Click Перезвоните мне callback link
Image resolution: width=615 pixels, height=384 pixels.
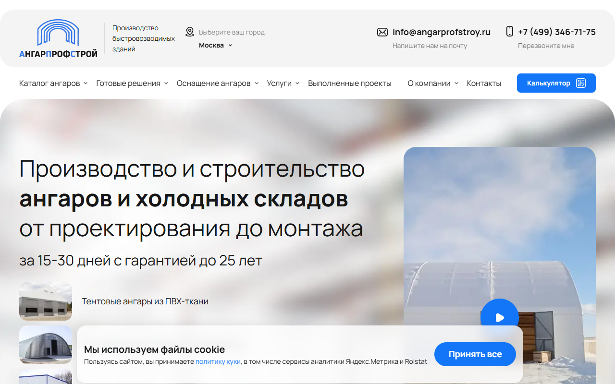546,46
